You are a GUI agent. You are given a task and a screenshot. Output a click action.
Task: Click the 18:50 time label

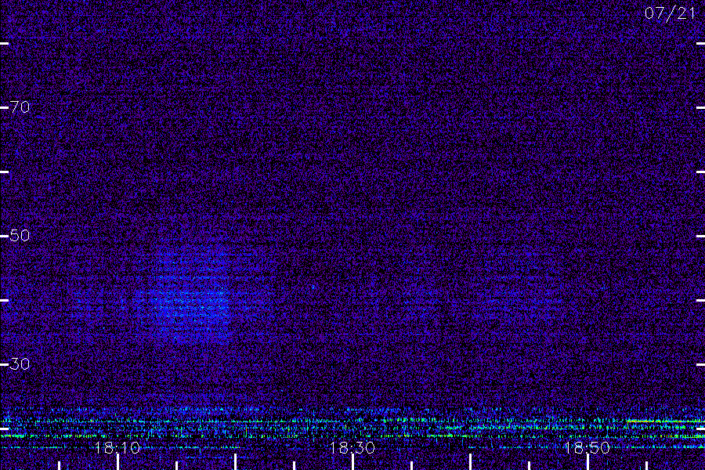587,448
